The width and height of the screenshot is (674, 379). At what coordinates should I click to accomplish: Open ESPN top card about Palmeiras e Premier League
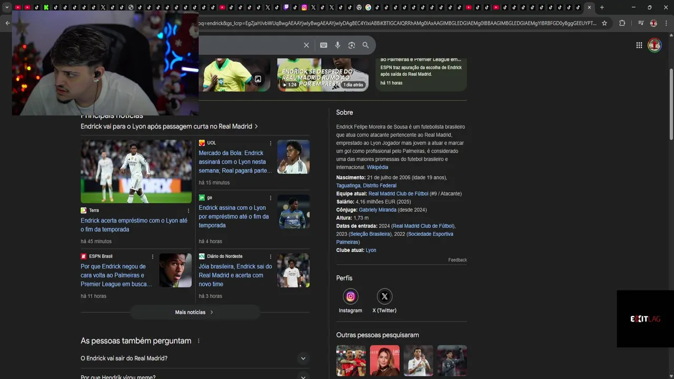421,74
